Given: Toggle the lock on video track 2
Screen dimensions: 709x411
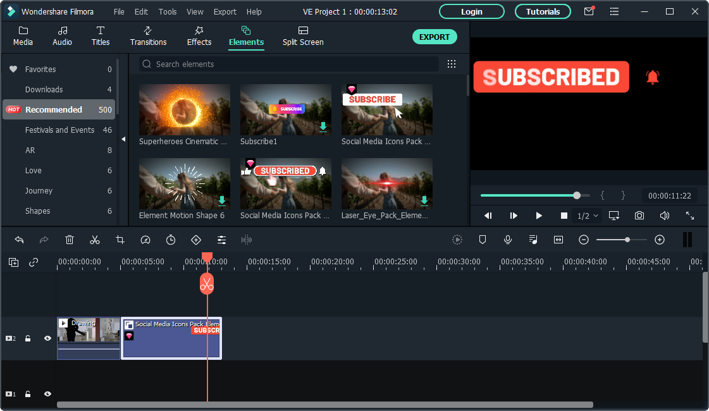Looking at the screenshot, I should coord(28,338).
